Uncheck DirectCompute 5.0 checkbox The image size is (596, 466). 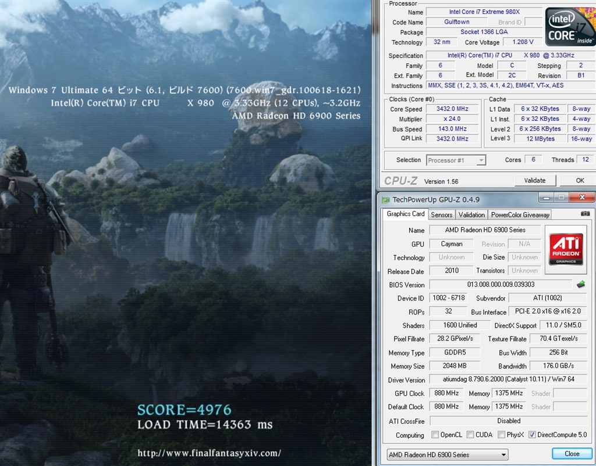[x=532, y=435]
